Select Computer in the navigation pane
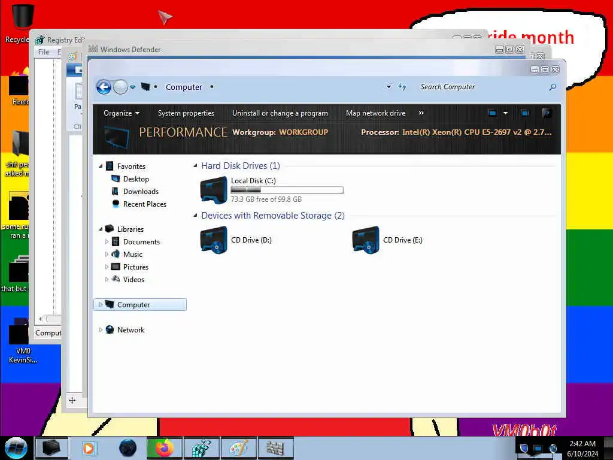Screen dimensions: 613x460 140,305
